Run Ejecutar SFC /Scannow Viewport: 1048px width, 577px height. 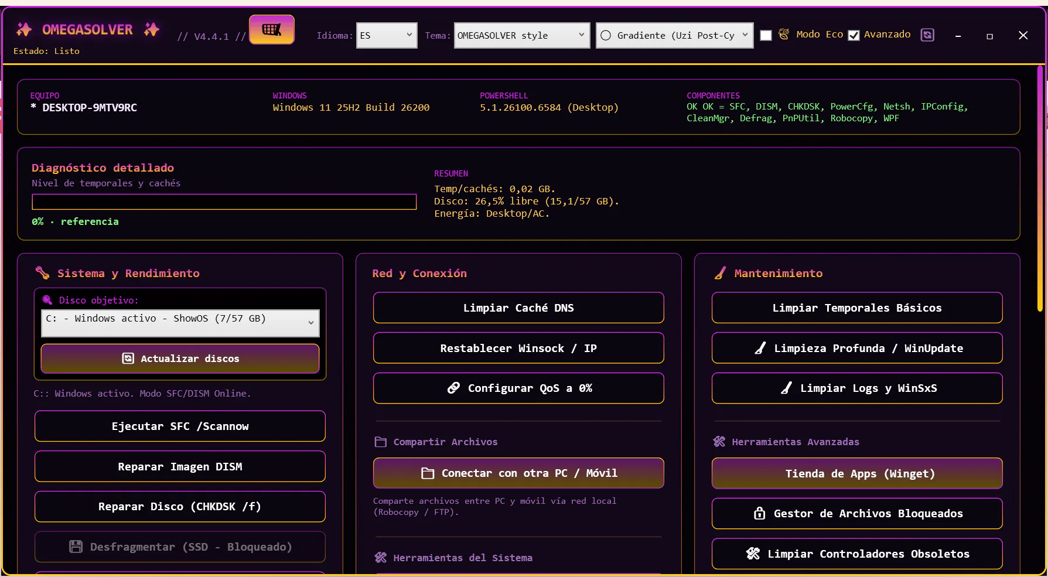coord(180,426)
